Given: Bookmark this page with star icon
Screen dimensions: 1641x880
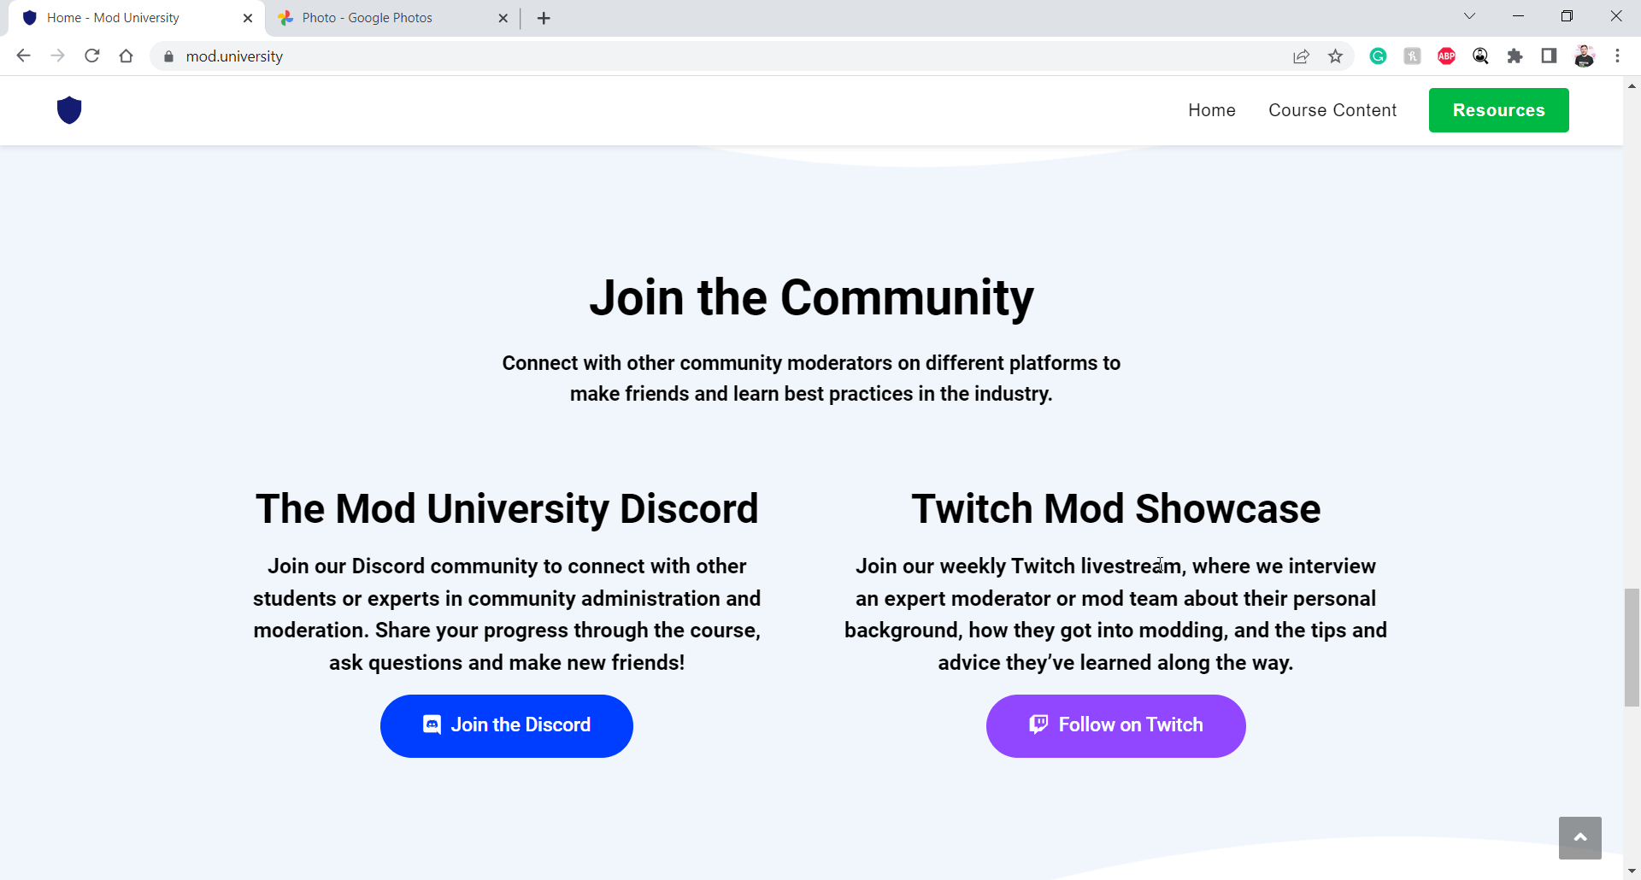Looking at the screenshot, I should 1335,56.
